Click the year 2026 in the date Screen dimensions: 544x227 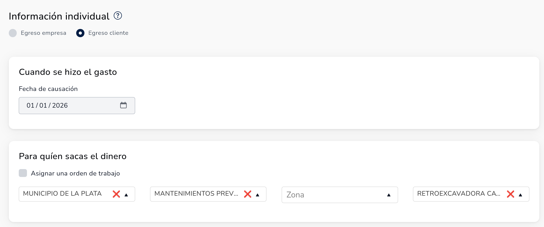click(x=60, y=105)
